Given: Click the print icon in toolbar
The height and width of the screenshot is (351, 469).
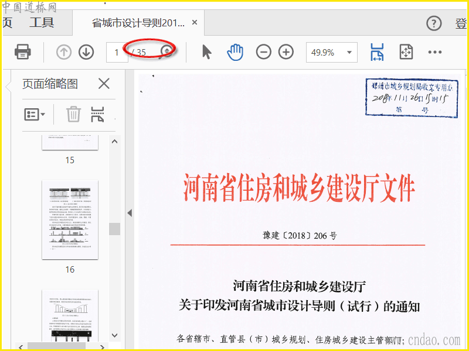Looking at the screenshot, I should click(x=22, y=52).
